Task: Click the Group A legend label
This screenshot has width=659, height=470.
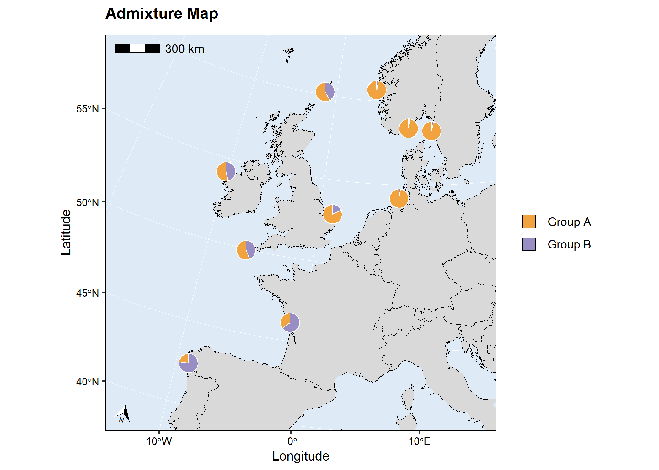Action: 569,222
